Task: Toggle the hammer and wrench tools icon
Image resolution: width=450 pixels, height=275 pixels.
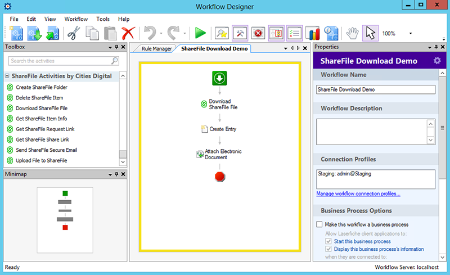Action: click(x=240, y=33)
